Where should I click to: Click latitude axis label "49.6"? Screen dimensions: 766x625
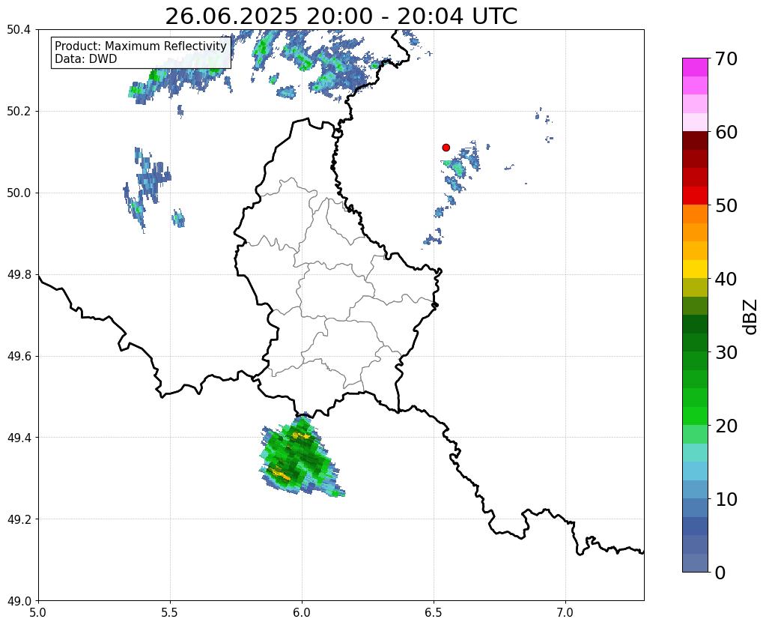(x=19, y=357)
